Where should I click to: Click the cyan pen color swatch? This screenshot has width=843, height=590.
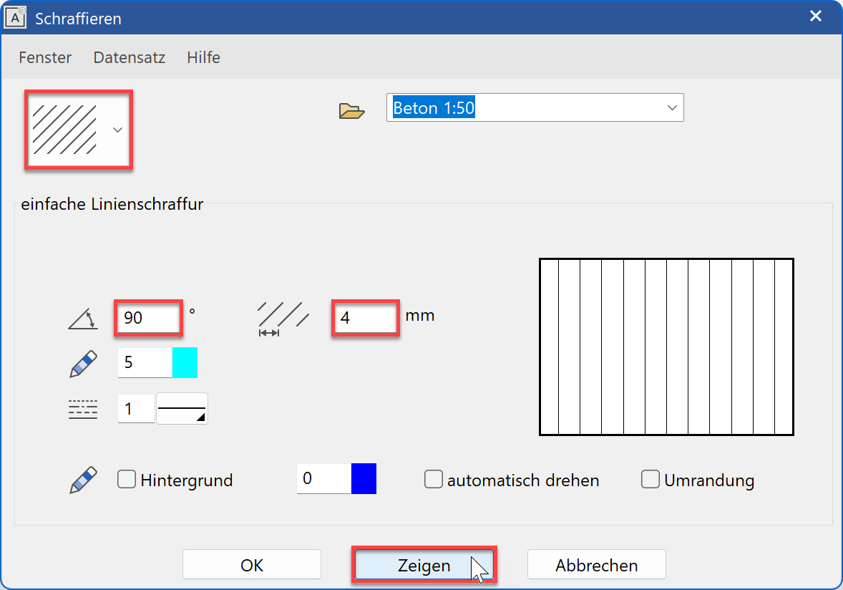point(185,362)
